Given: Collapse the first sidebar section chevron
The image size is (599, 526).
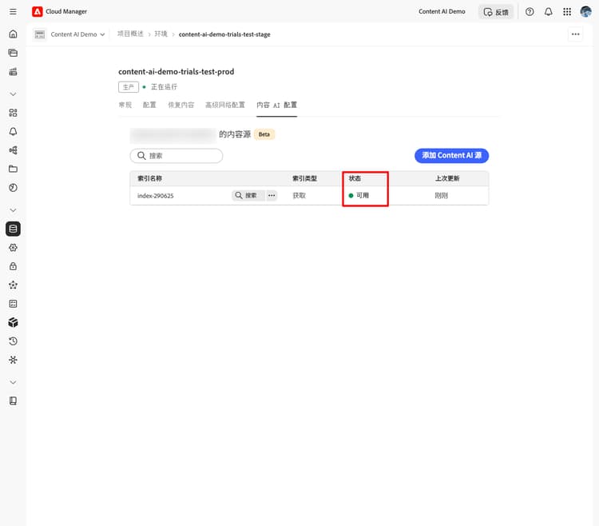Looking at the screenshot, I should 13,94.
